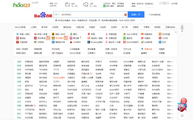Open the 军事头条 link
The height and width of the screenshot is (120, 193).
click(148, 49)
